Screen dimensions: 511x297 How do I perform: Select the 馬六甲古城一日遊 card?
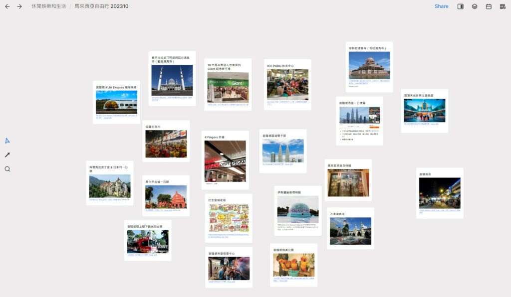(166, 195)
